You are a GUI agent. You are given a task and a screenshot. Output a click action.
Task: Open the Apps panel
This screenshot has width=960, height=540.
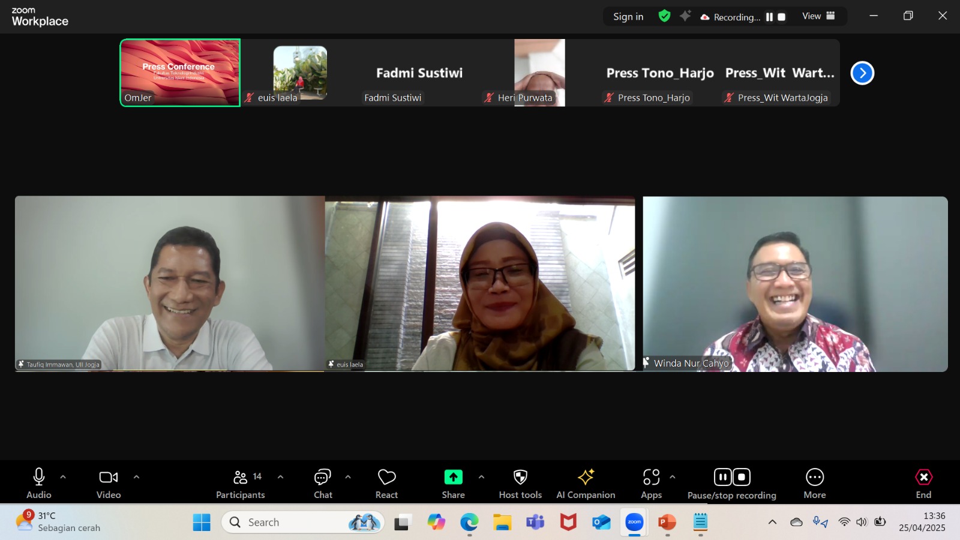click(x=651, y=483)
